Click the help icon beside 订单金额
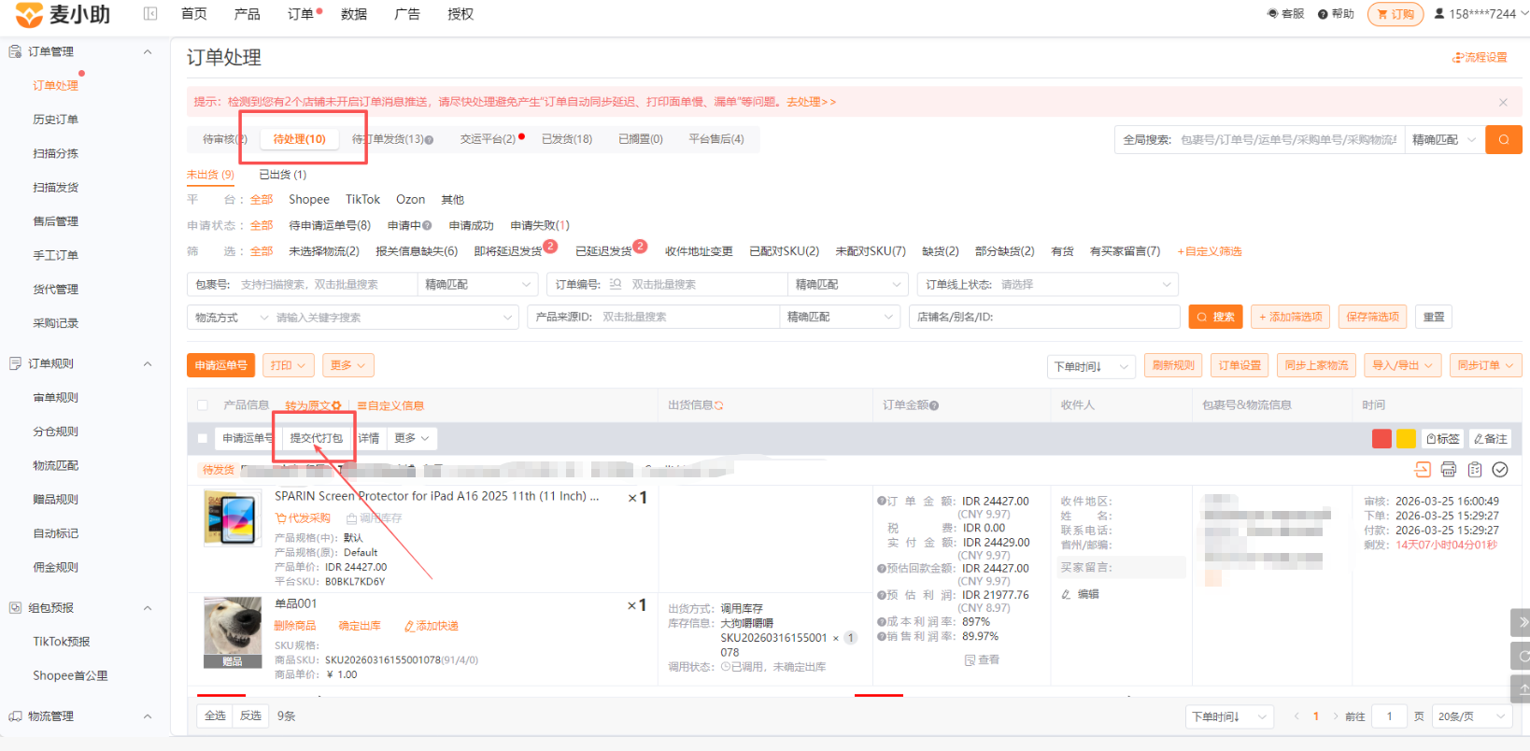The image size is (1530, 751). 934,405
